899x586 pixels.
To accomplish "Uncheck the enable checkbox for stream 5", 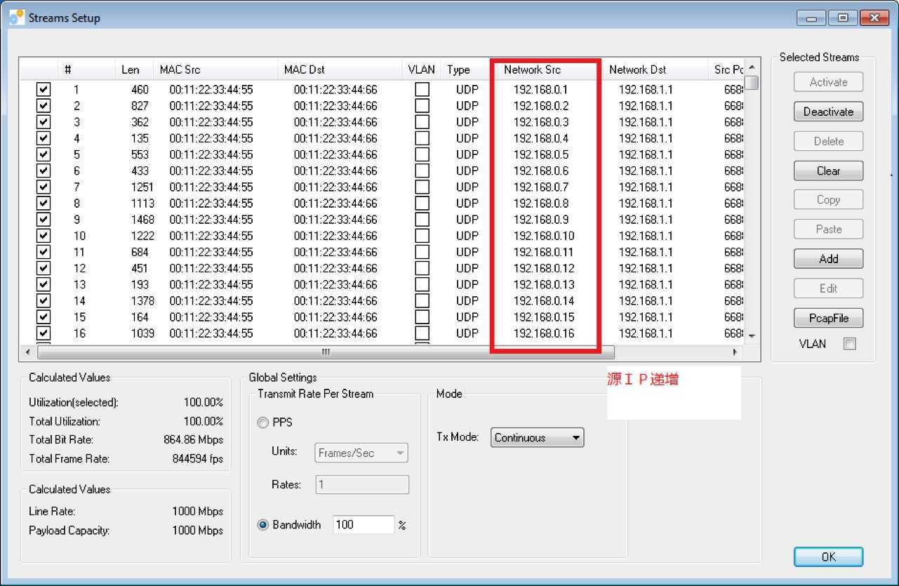I will (x=44, y=154).
